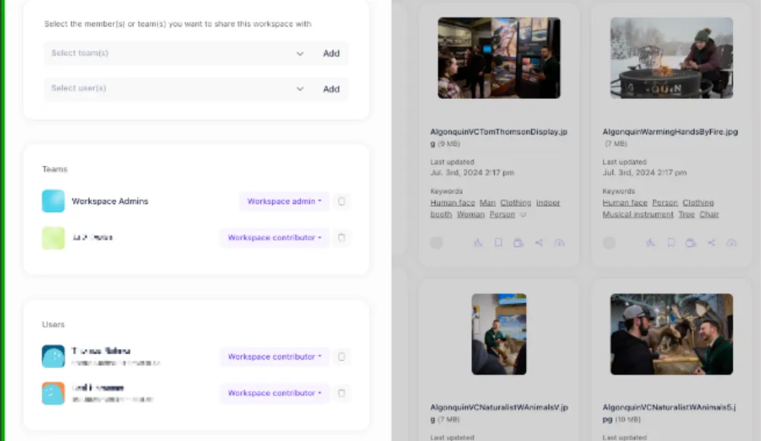Click the light green team avatar

[x=53, y=238]
